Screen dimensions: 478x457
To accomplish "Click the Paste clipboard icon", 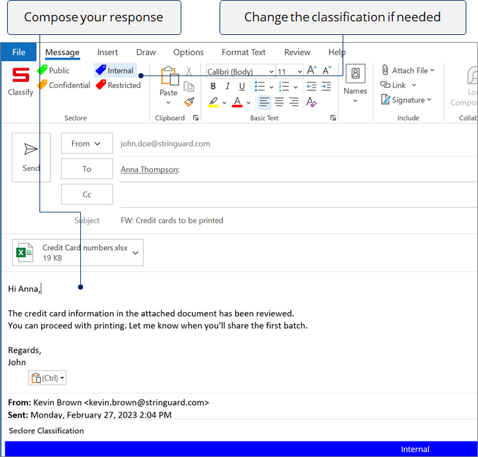I will coord(168,76).
